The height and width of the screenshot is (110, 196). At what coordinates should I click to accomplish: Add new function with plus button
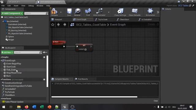click(x=44, y=79)
